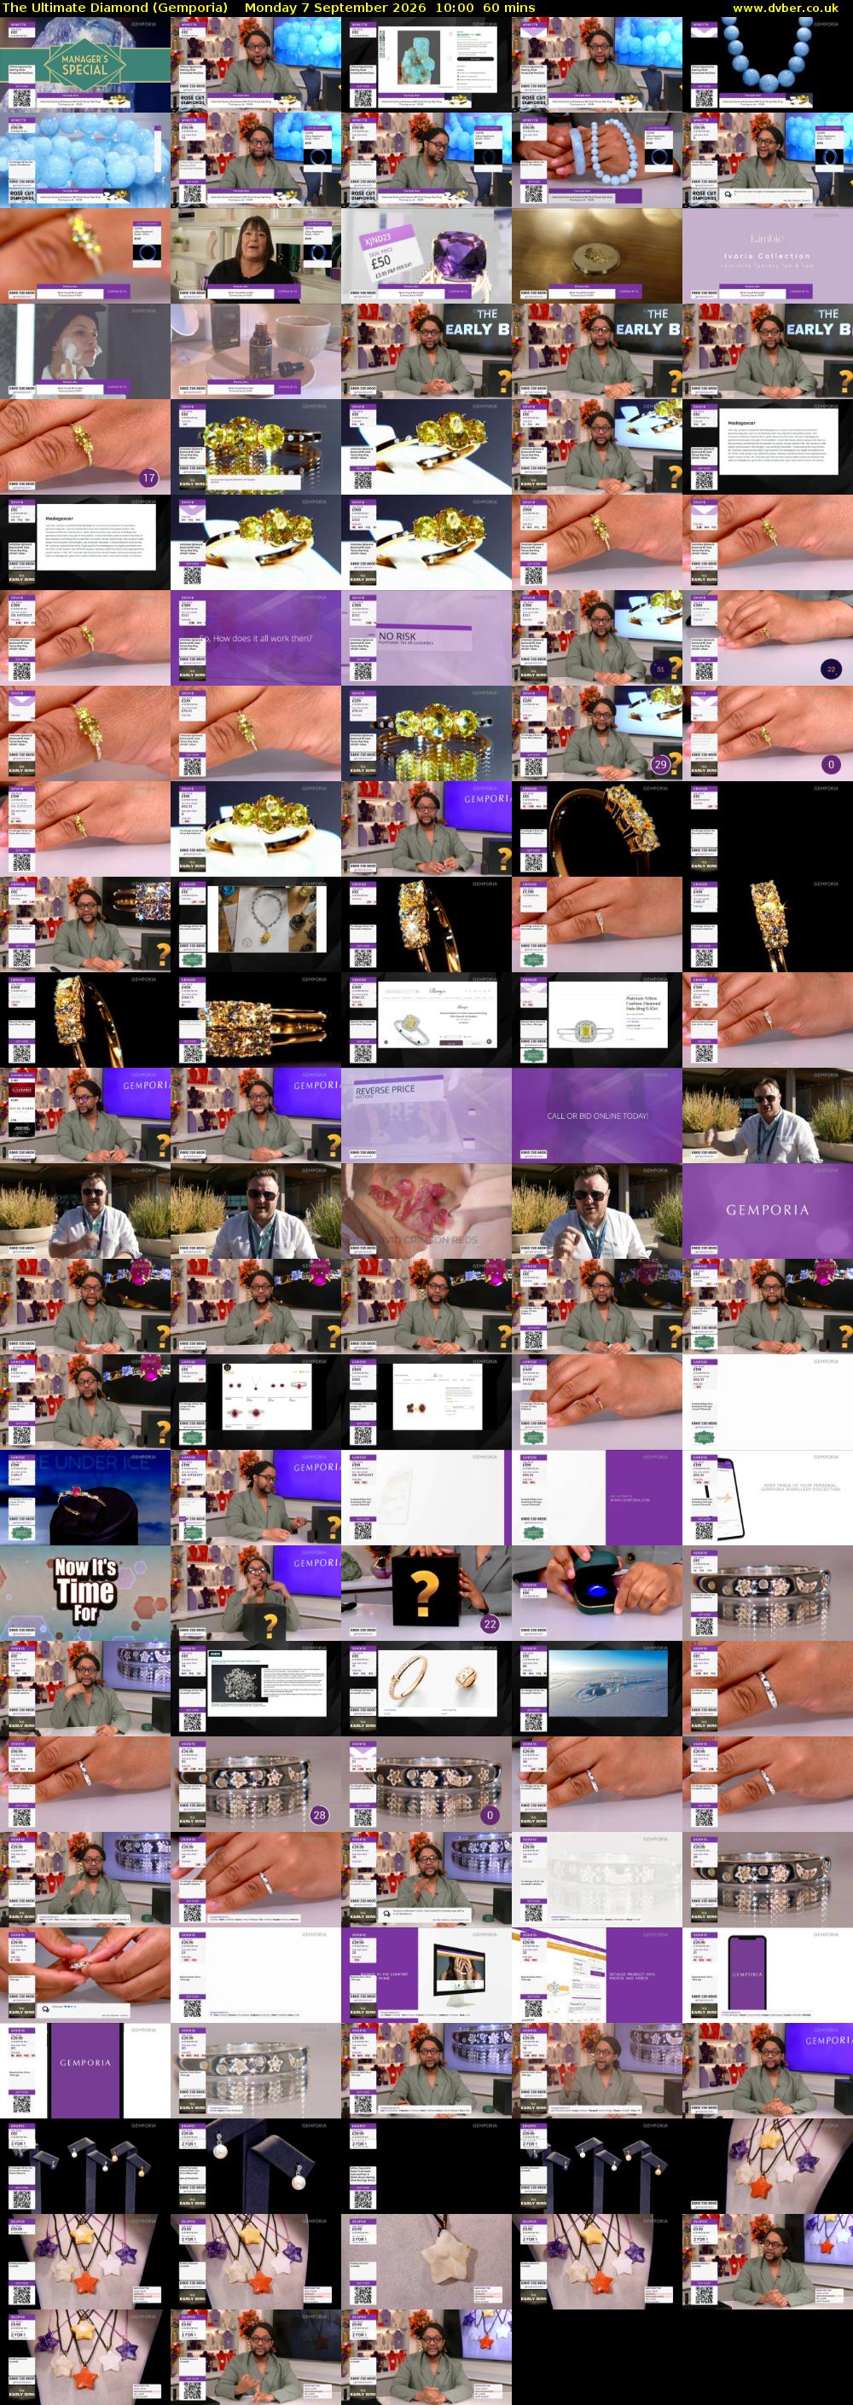Open the band ring thumbnail with countdown 28
The height and width of the screenshot is (2405, 853).
point(255,1784)
